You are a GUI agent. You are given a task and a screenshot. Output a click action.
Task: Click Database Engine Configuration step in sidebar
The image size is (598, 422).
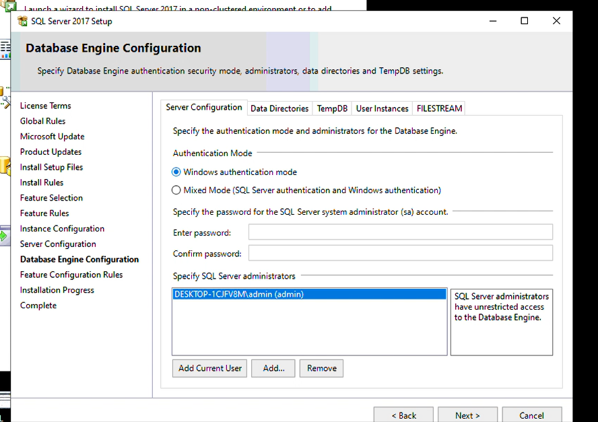coord(79,259)
